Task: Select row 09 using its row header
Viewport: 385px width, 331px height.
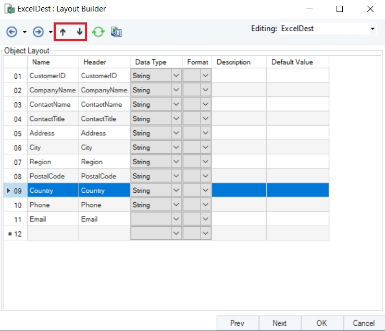Action: point(15,191)
